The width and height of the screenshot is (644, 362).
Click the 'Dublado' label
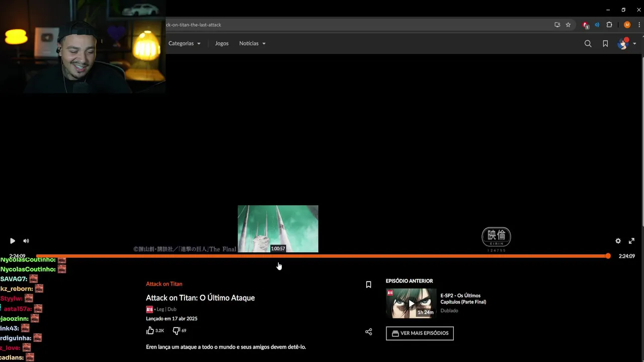(449, 311)
